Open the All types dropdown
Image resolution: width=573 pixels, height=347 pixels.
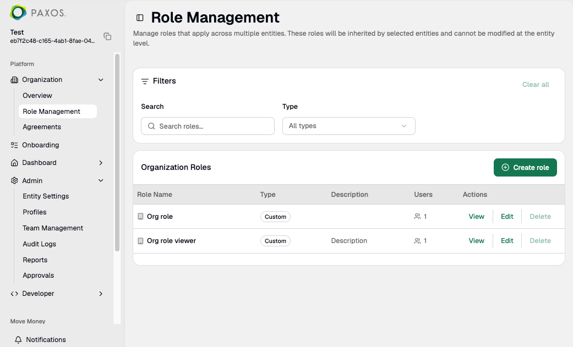click(348, 126)
